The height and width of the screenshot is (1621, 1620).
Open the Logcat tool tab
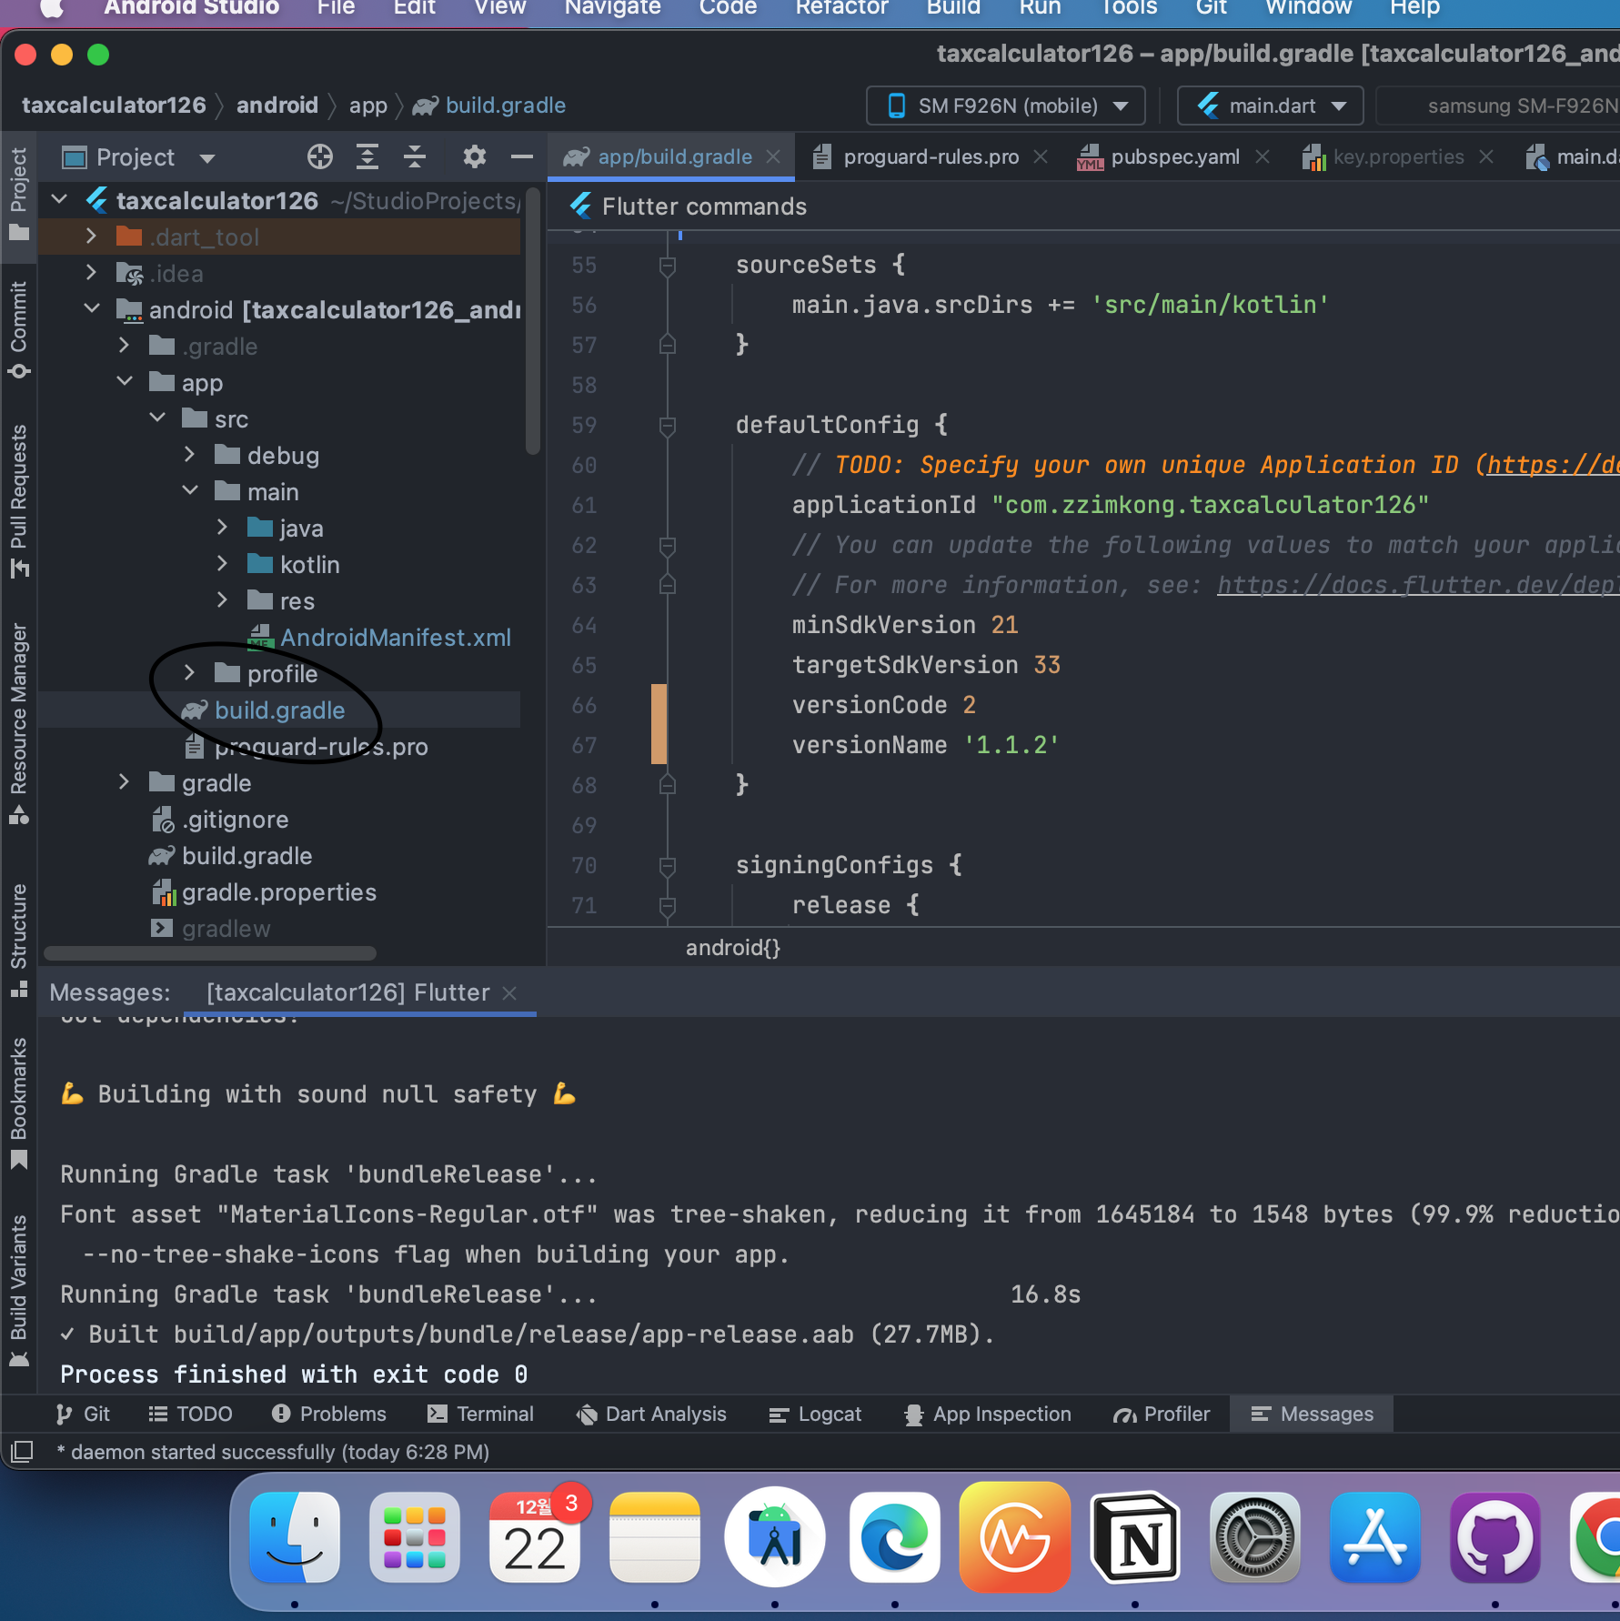pyautogui.click(x=816, y=1414)
